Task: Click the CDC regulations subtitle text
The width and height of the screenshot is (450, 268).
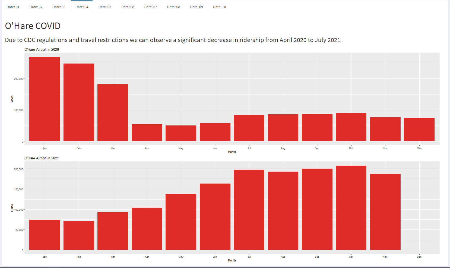Action: tap(173, 40)
